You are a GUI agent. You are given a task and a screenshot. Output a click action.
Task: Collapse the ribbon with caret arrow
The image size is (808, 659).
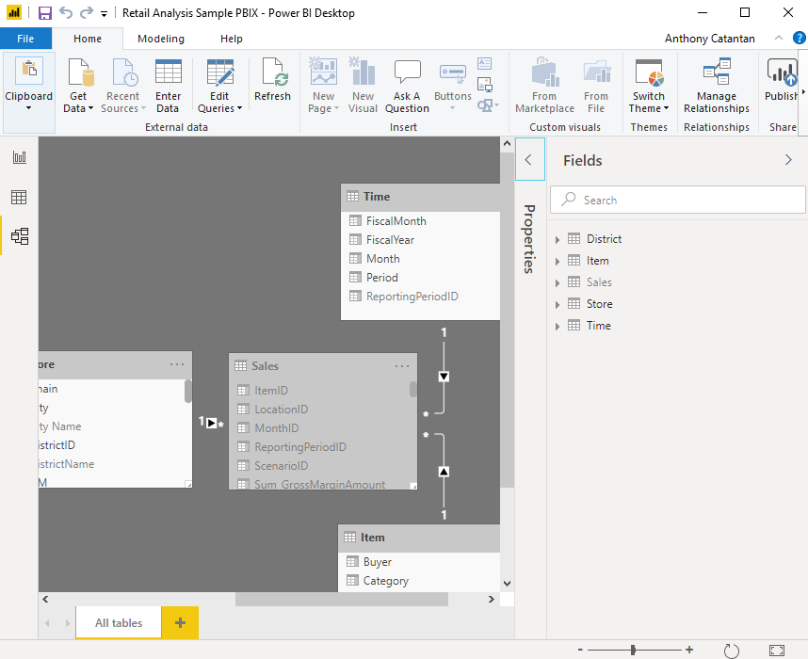pos(779,39)
